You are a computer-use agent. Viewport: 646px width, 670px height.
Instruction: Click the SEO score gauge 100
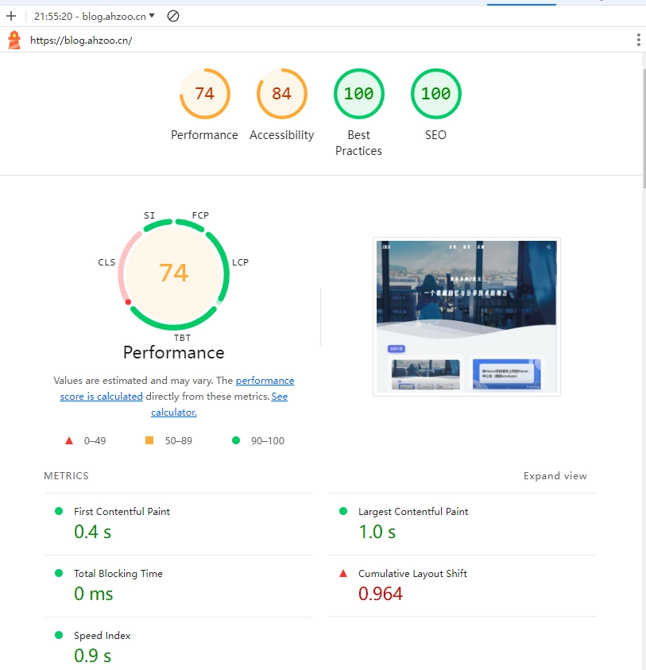[x=435, y=94]
